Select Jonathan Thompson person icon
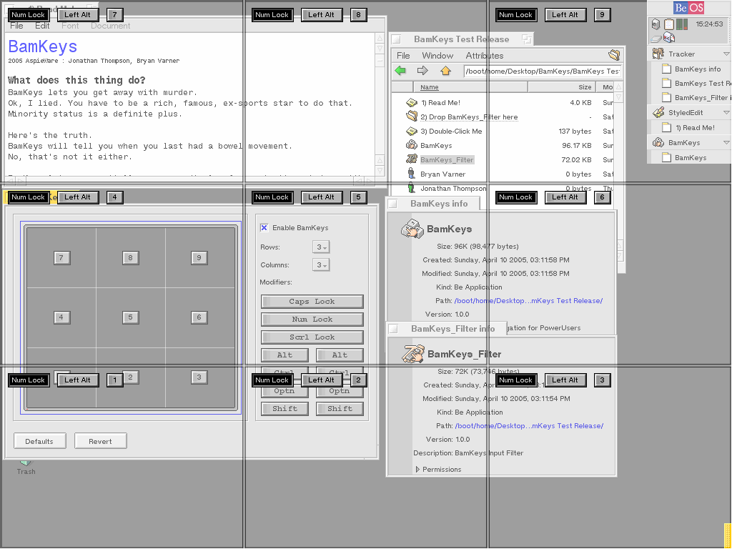 (411, 188)
